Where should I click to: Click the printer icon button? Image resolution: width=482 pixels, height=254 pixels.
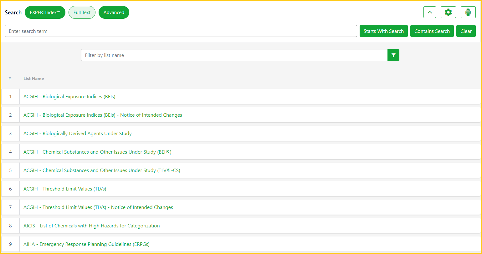(468, 12)
